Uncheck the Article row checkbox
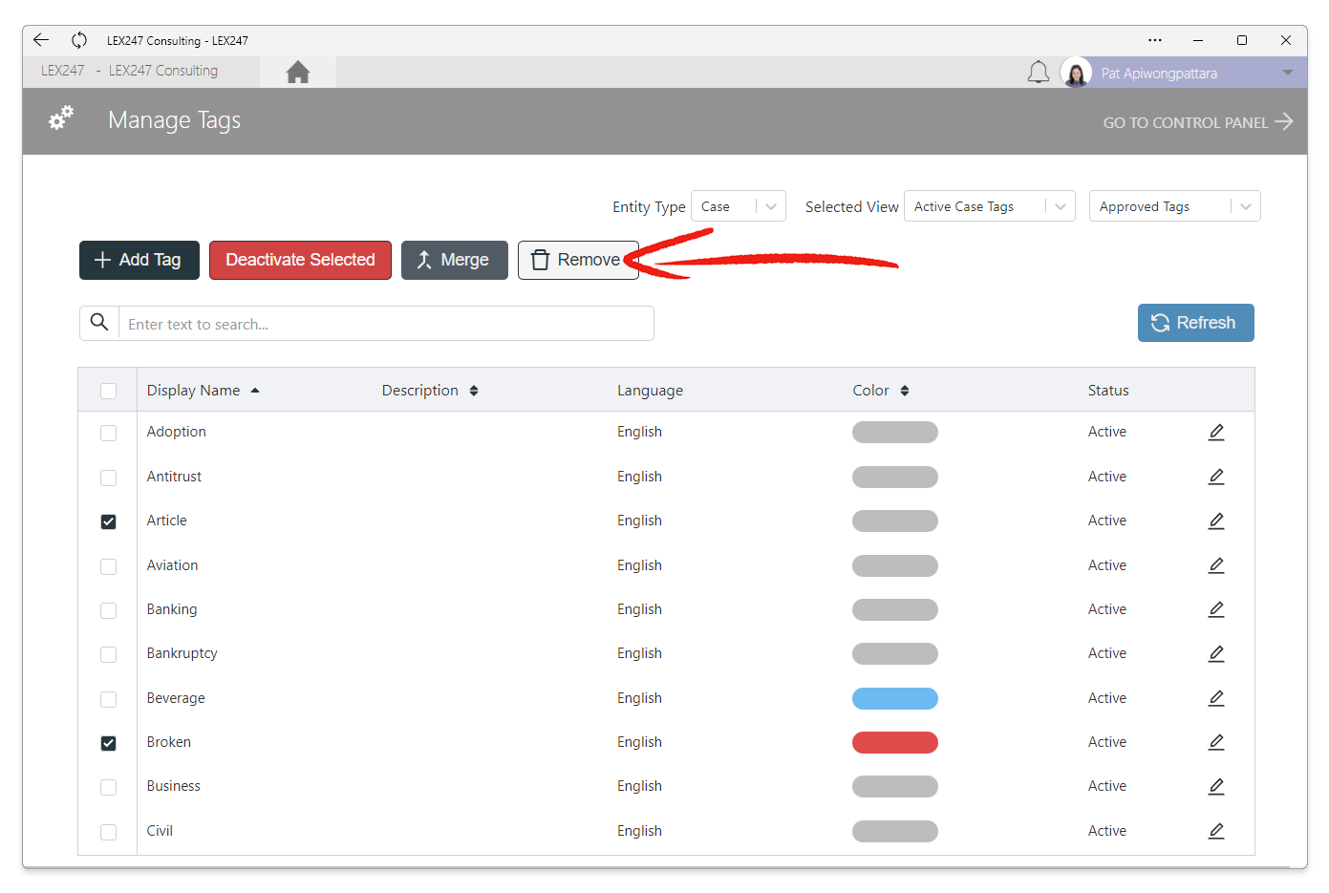The width and height of the screenshot is (1329, 893). pos(108,521)
